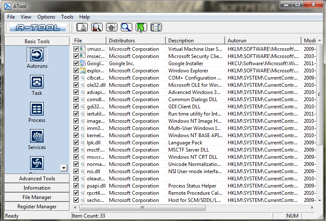Click the psapi.dll file icon

[83, 186]
